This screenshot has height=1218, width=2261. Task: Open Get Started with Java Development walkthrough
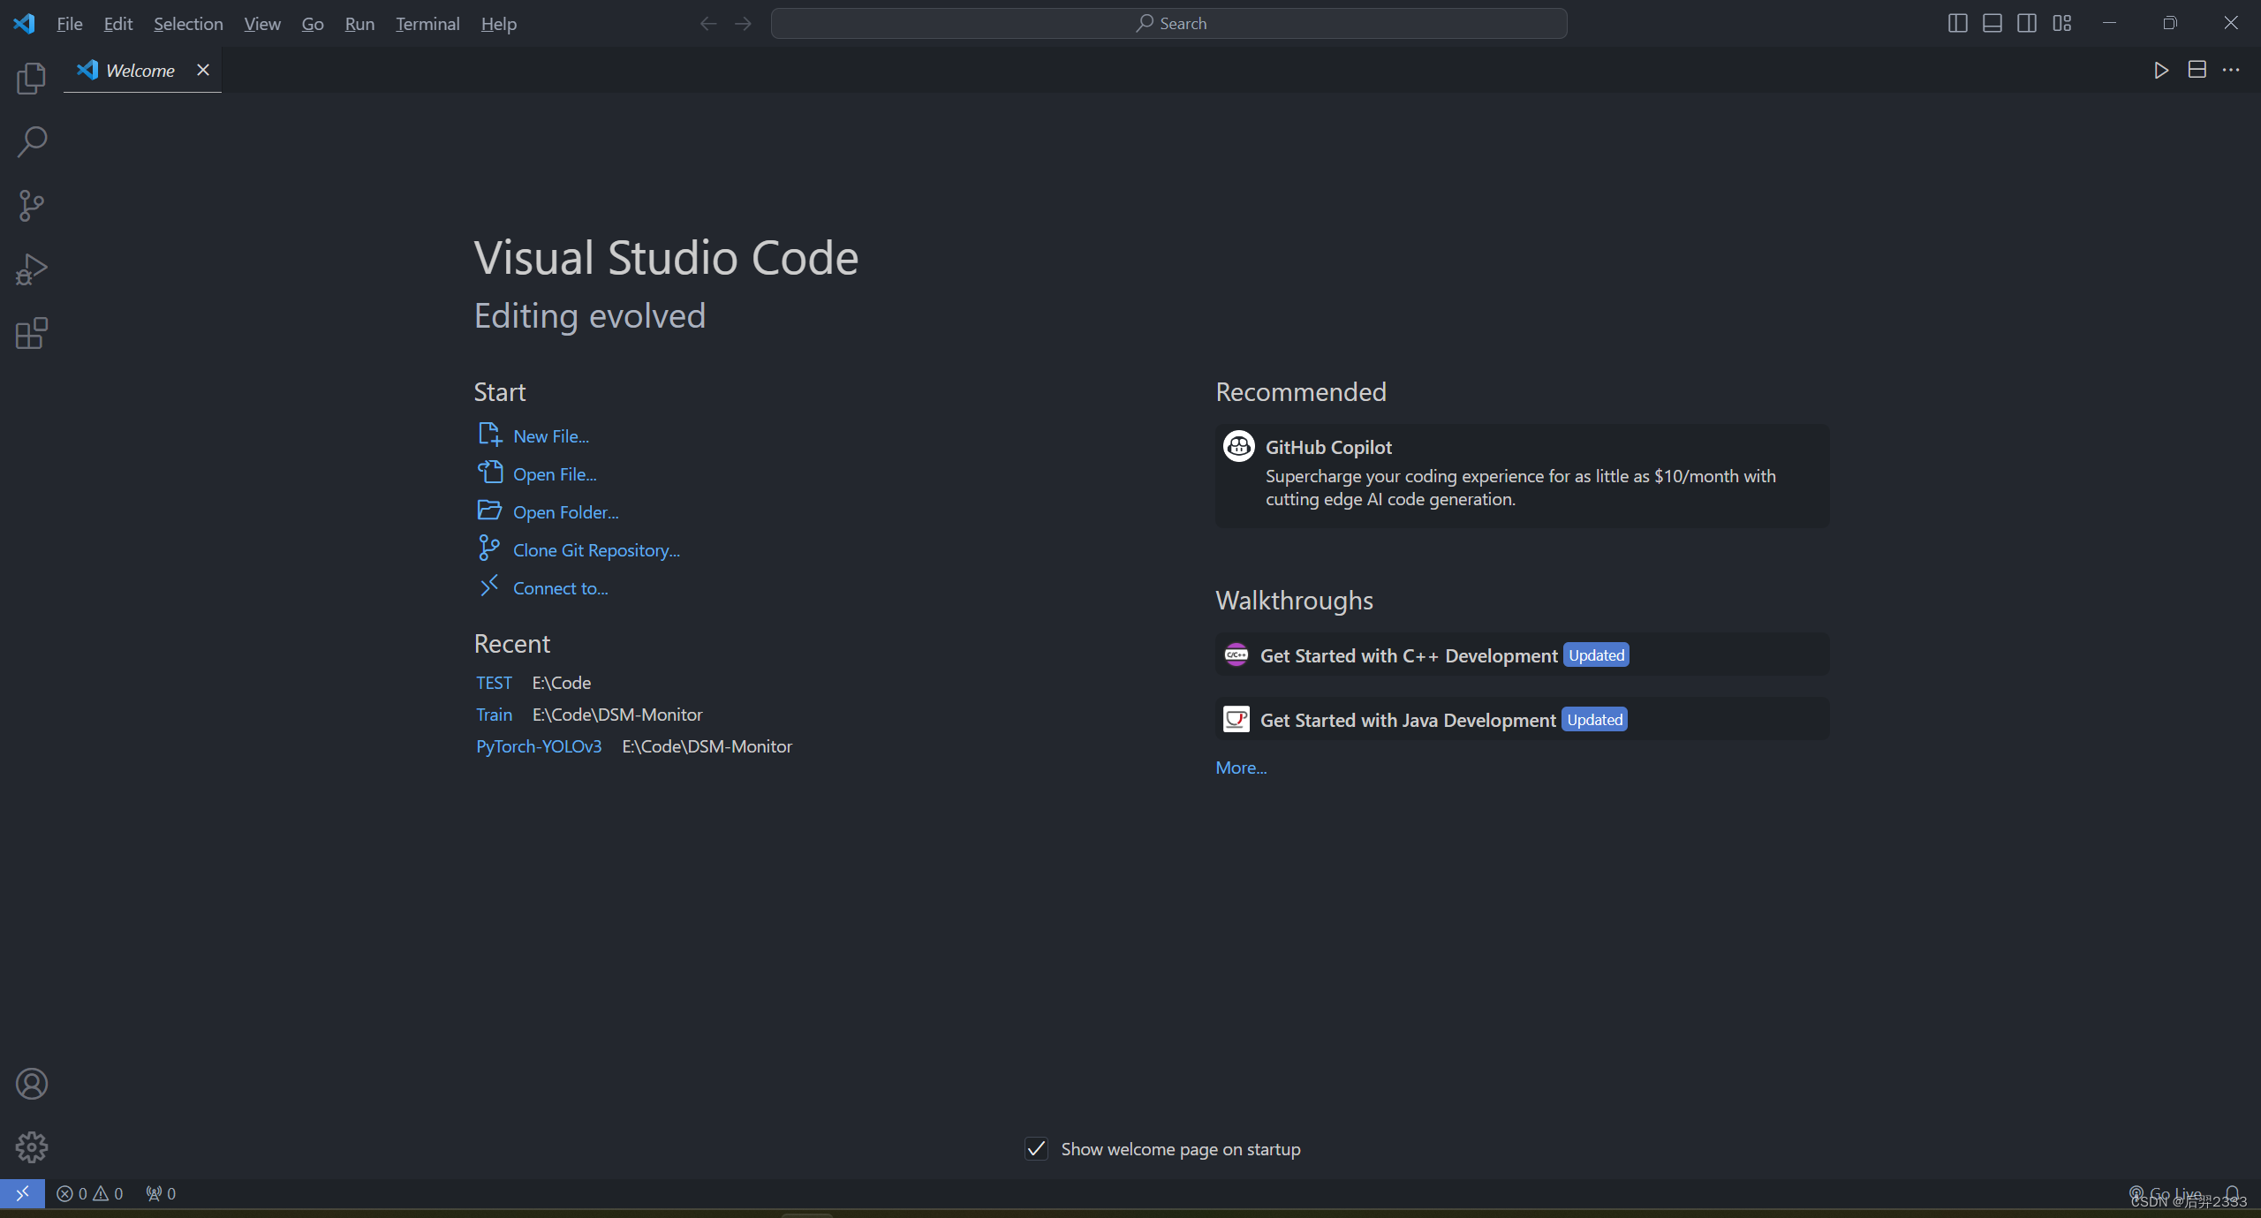pos(1523,719)
